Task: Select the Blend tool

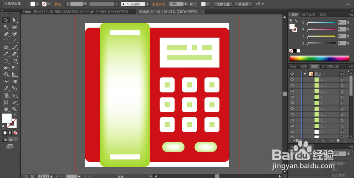Action: point(15,88)
